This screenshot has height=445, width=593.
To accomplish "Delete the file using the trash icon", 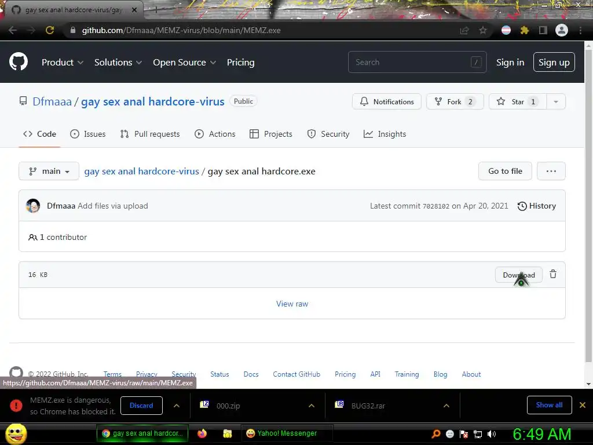I will click(553, 274).
